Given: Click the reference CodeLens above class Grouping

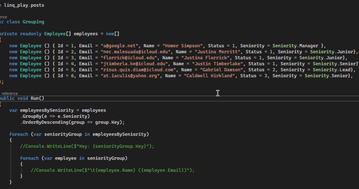Looking at the screenshot, I should 4,17.
